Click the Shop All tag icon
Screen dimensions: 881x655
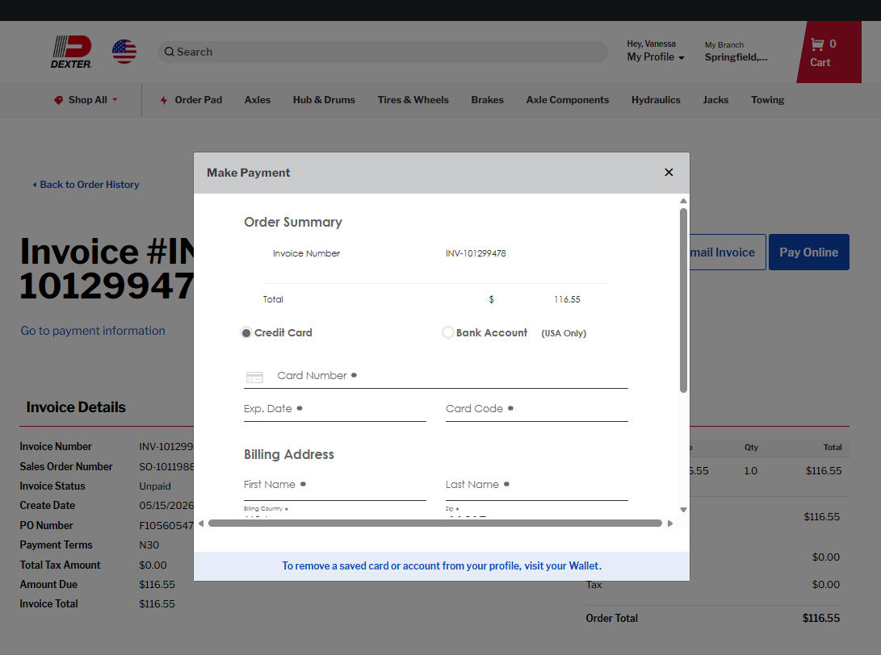coord(58,100)
